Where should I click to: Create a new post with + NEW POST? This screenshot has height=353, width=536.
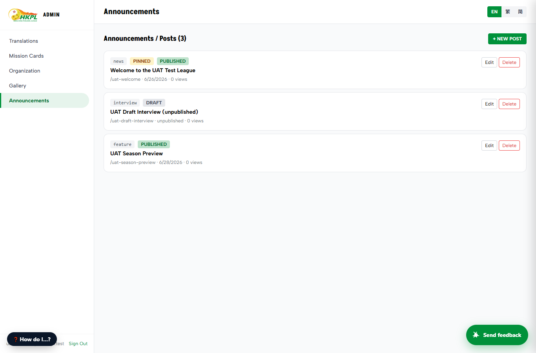(x=507, y=39)
